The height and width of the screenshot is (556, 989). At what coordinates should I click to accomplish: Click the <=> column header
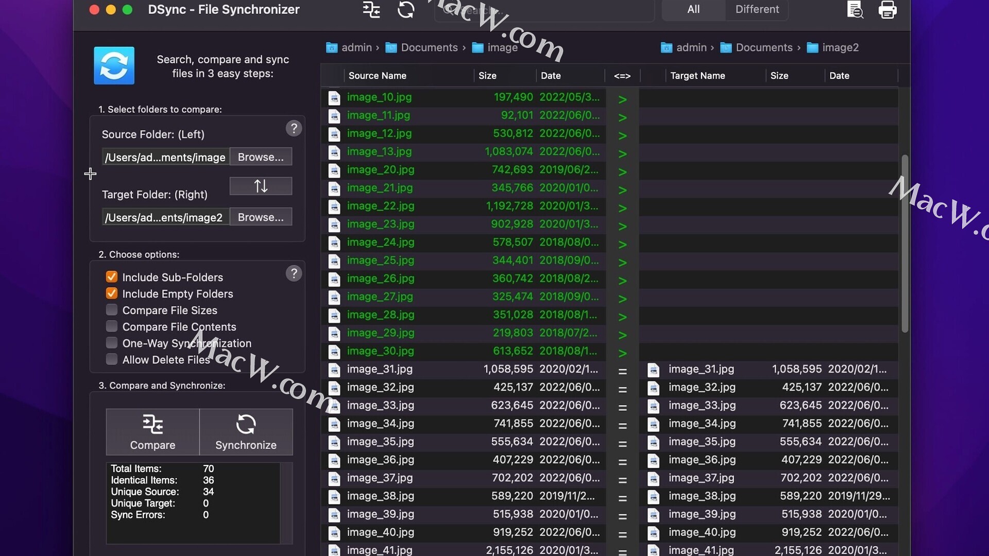[x=622, y=76]
